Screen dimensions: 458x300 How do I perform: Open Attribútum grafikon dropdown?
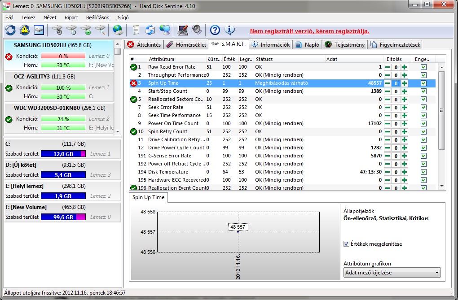[x=392, y=273]
